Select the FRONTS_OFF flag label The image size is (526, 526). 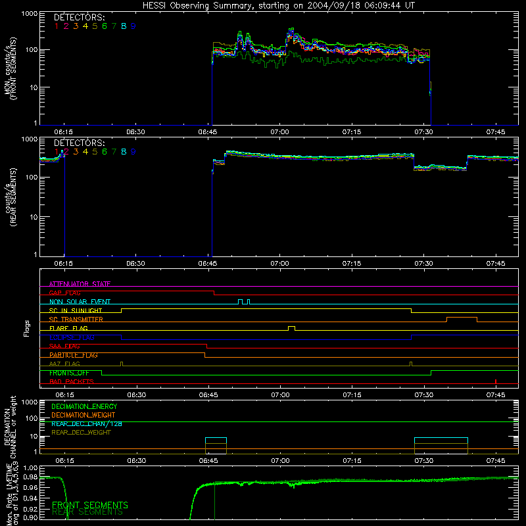[x=69, y=373]
